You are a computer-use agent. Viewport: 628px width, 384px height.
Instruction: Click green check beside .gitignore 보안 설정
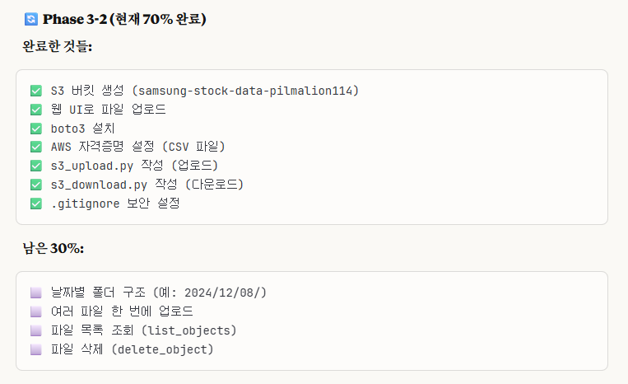coord(35,204)
